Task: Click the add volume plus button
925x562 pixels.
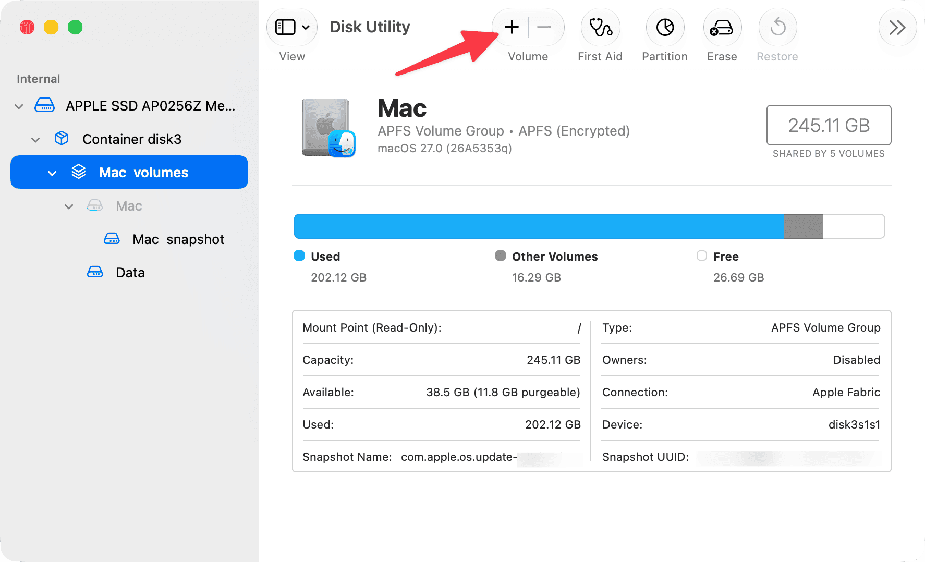Action: pos(512,27)
